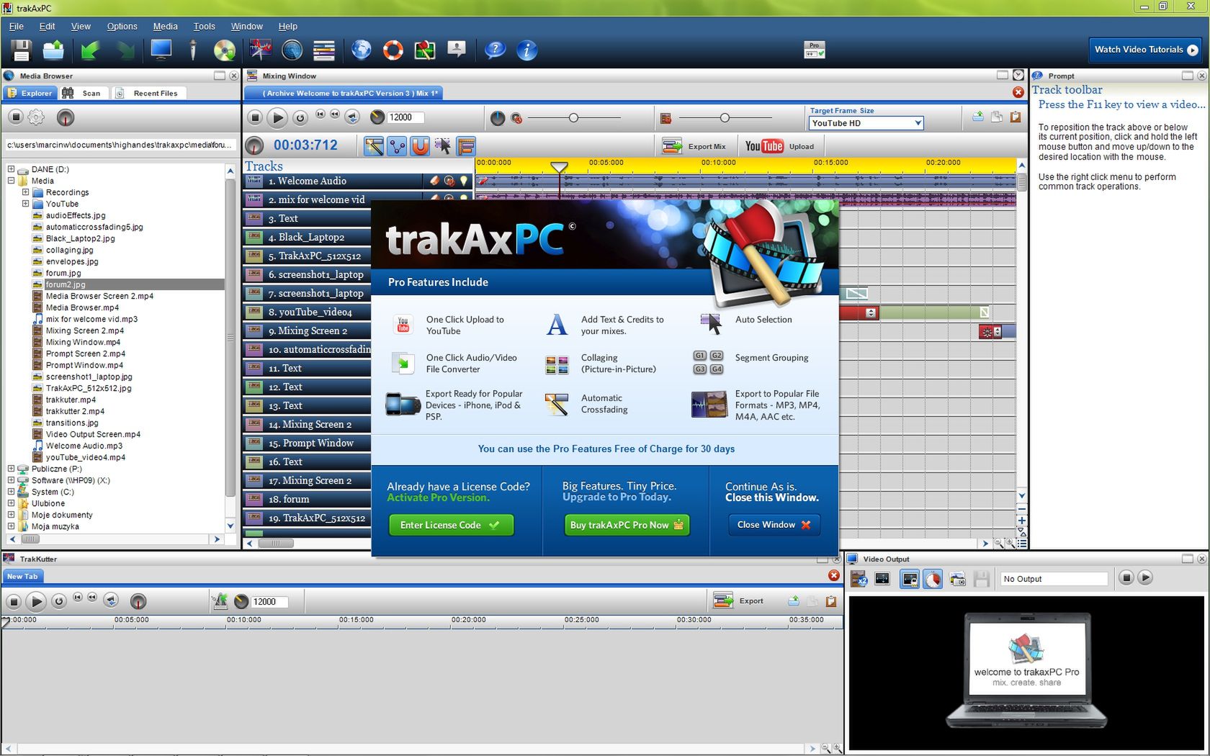Open the Options menu
1210x756 pixels.
tap(122, 26)
